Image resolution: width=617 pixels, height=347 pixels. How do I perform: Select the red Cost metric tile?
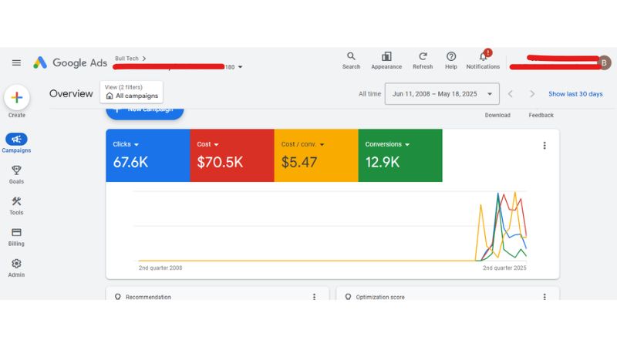[x=232, y=156]
